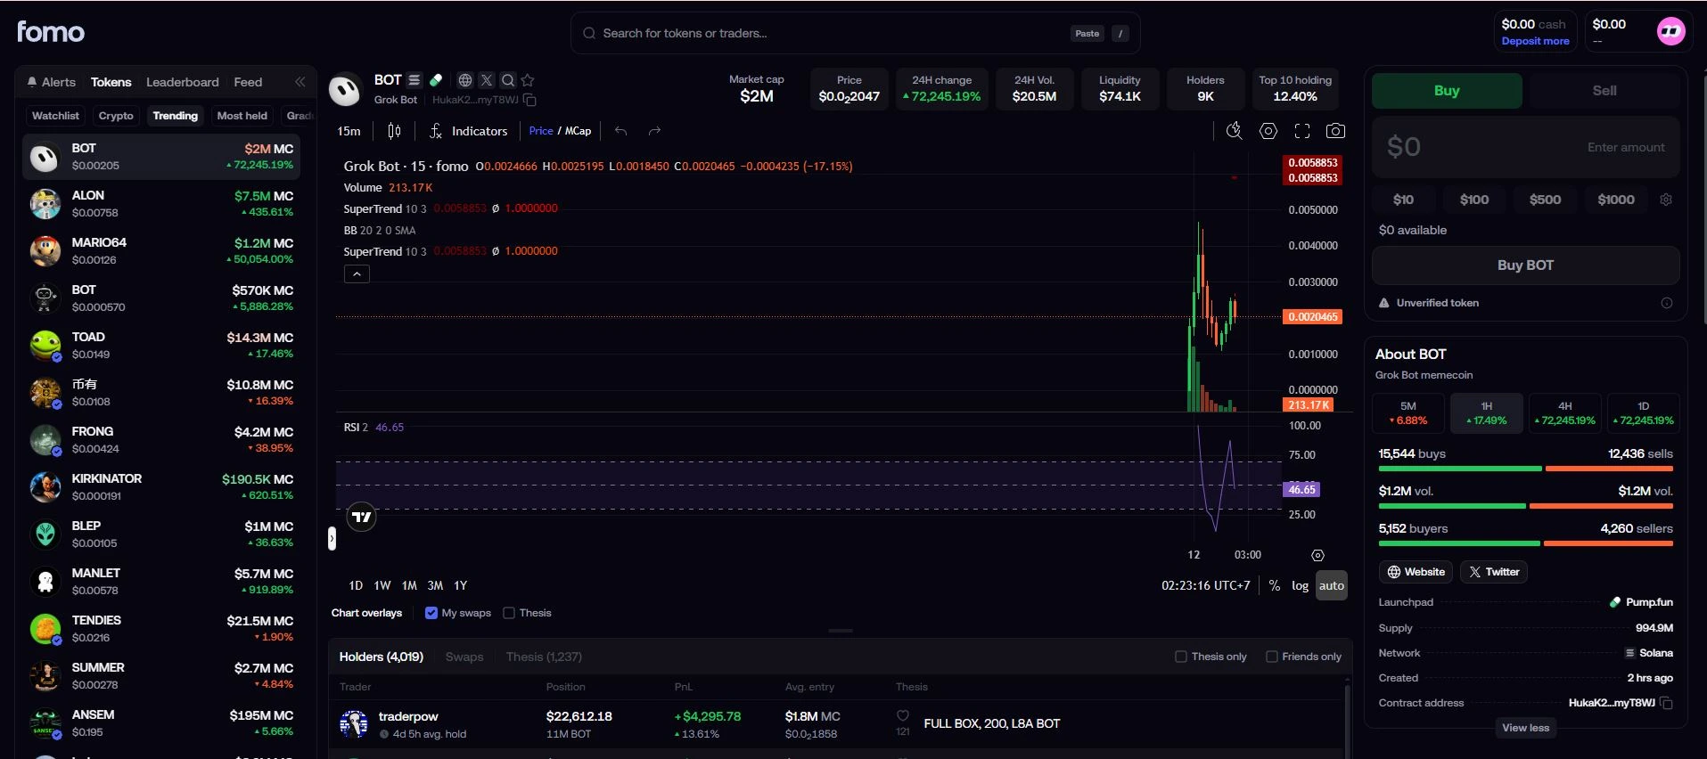Screen dimensions: 1707x759
Task: Filter tokens by Watchlist
Action: pos(55,116)
